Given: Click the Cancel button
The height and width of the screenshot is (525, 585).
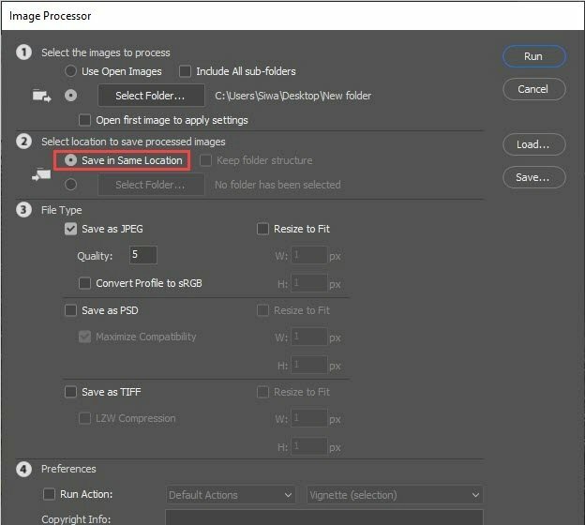Looking at the screenshot, I should pyautogui.click(x=533, y=89).
